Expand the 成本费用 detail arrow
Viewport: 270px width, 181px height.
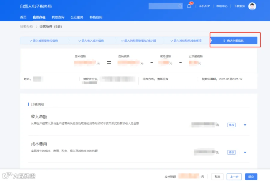245,152
